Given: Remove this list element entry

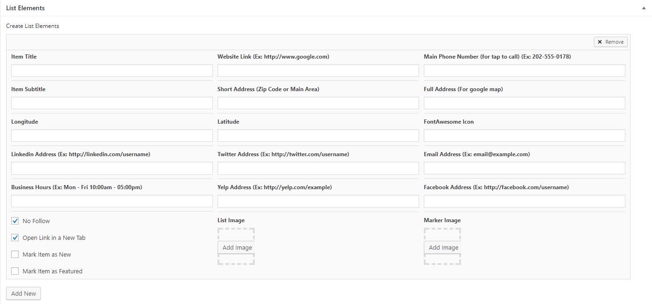Looking at the screenshot, I should pyautogui.click(x=611, y=41).
